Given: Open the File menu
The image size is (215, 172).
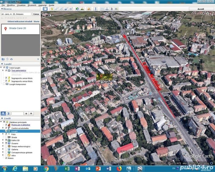Looking at the screenshot, I should pos(3,5).
